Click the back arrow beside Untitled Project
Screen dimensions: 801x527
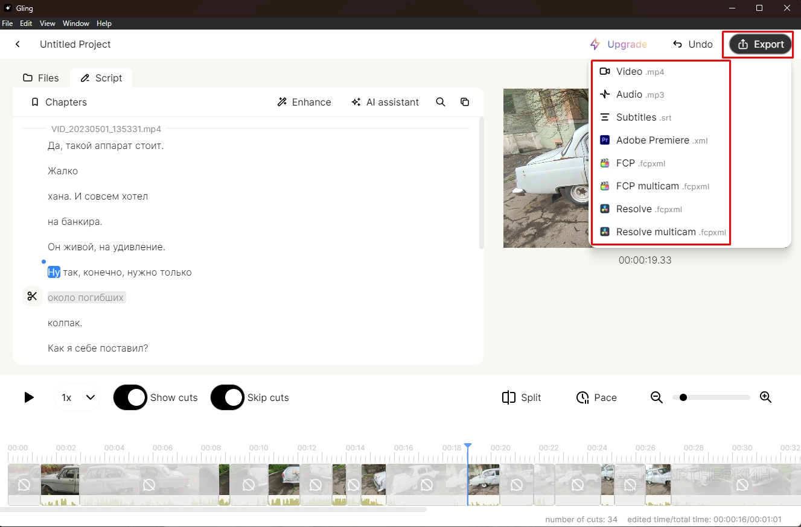click(18, 44)
